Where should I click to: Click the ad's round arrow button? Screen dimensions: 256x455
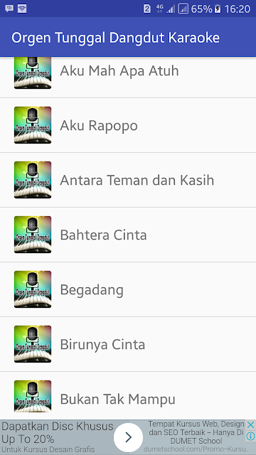click(x=128, y=437)
